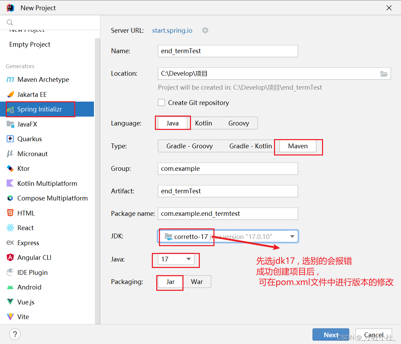Click the IntelliJ IDEA logo icon
The height and width of the screenshot is (344, 401).
coord(10,8)
